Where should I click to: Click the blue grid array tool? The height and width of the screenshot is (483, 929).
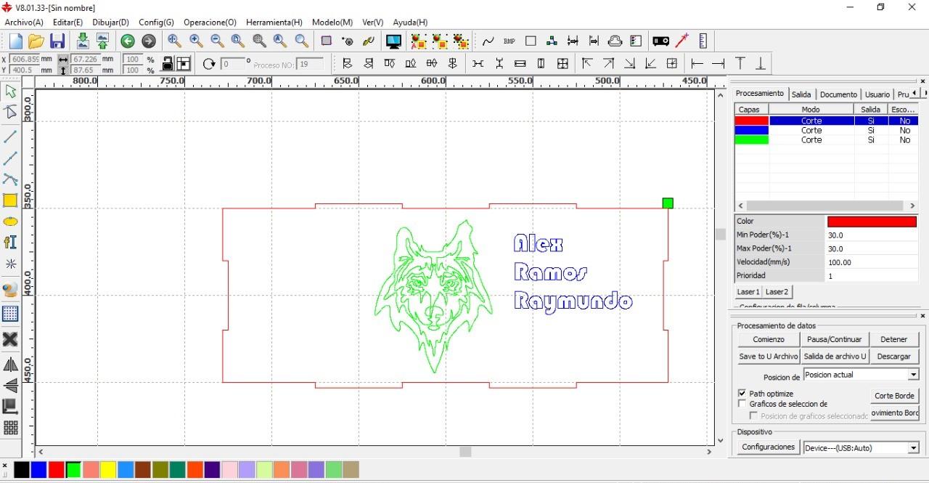tap(11, 314)
